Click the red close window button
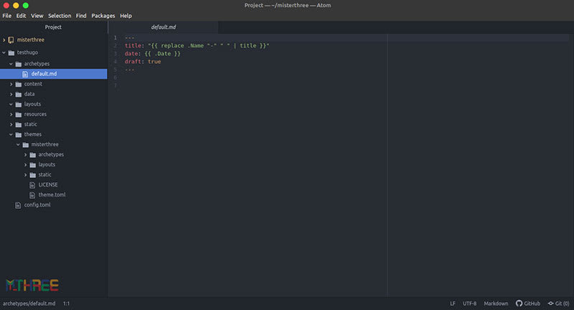The image size is (574, 310). click(6, 6)
